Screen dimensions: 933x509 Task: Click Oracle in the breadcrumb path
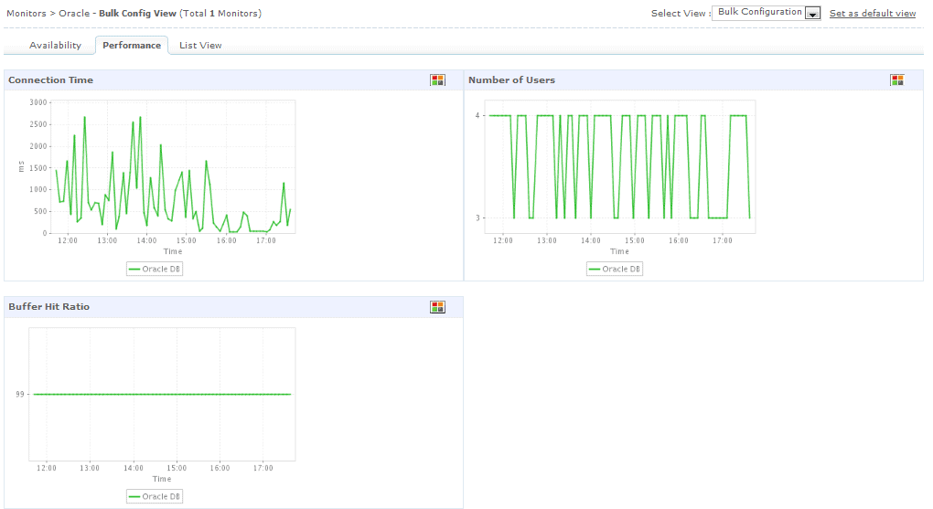[74, 13]
